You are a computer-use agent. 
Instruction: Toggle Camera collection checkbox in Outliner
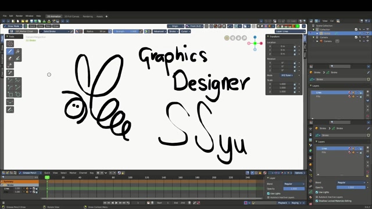[x=356, y=37]
